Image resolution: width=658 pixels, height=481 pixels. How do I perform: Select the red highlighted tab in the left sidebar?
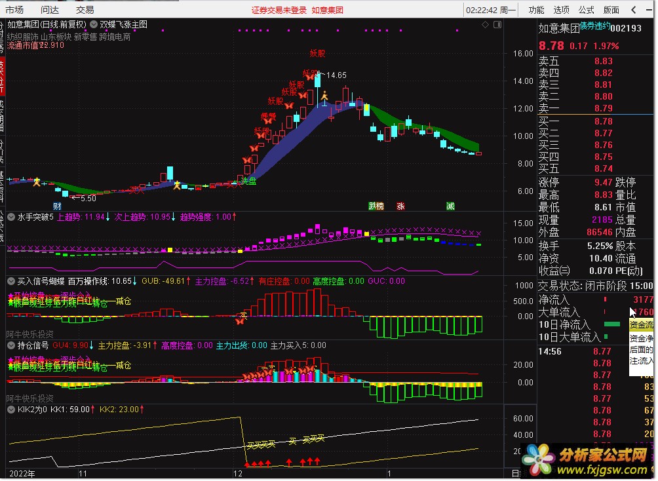coord(2,76)
